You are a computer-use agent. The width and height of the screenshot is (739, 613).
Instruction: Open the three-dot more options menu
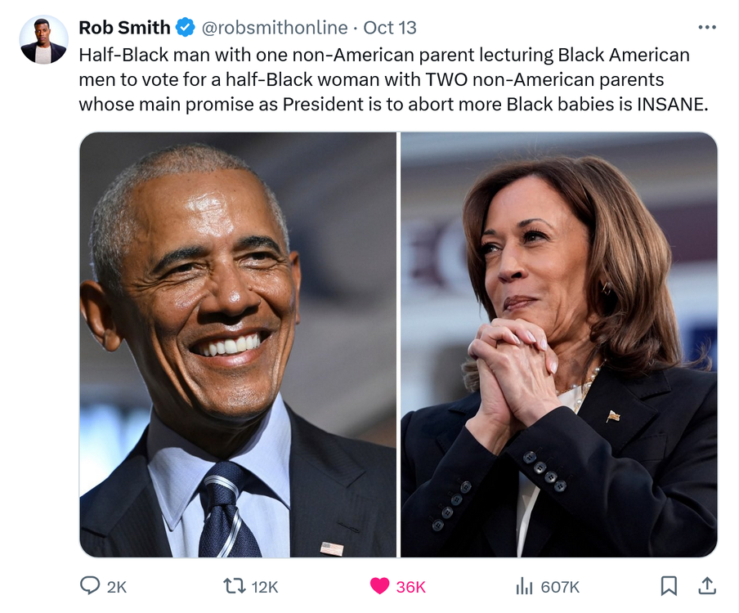pos(706,28)
